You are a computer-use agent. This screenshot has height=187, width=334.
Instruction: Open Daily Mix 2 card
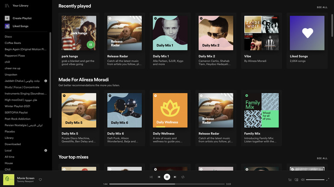(216, 41)
